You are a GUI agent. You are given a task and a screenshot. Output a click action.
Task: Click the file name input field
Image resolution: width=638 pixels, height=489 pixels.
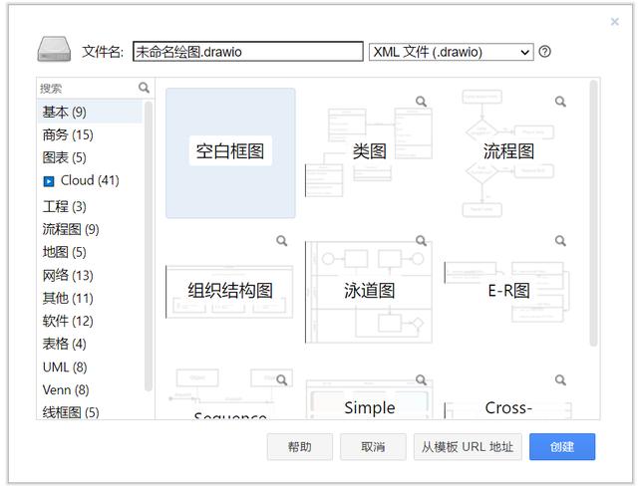pyautogui.click(x=247, y=52)
